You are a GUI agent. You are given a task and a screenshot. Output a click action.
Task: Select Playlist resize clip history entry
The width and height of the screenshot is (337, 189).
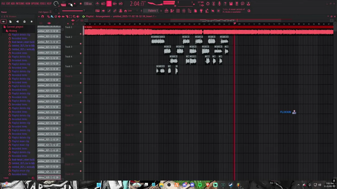pyautogui.click(x=21, y=171)
